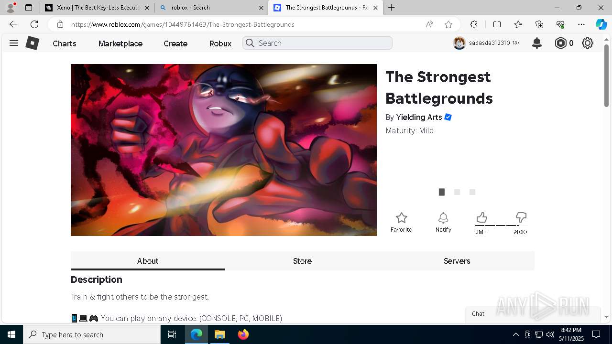Click the page vertical scrollbar
This screenshot has width=612, height=344.
(x=606, y=75)
